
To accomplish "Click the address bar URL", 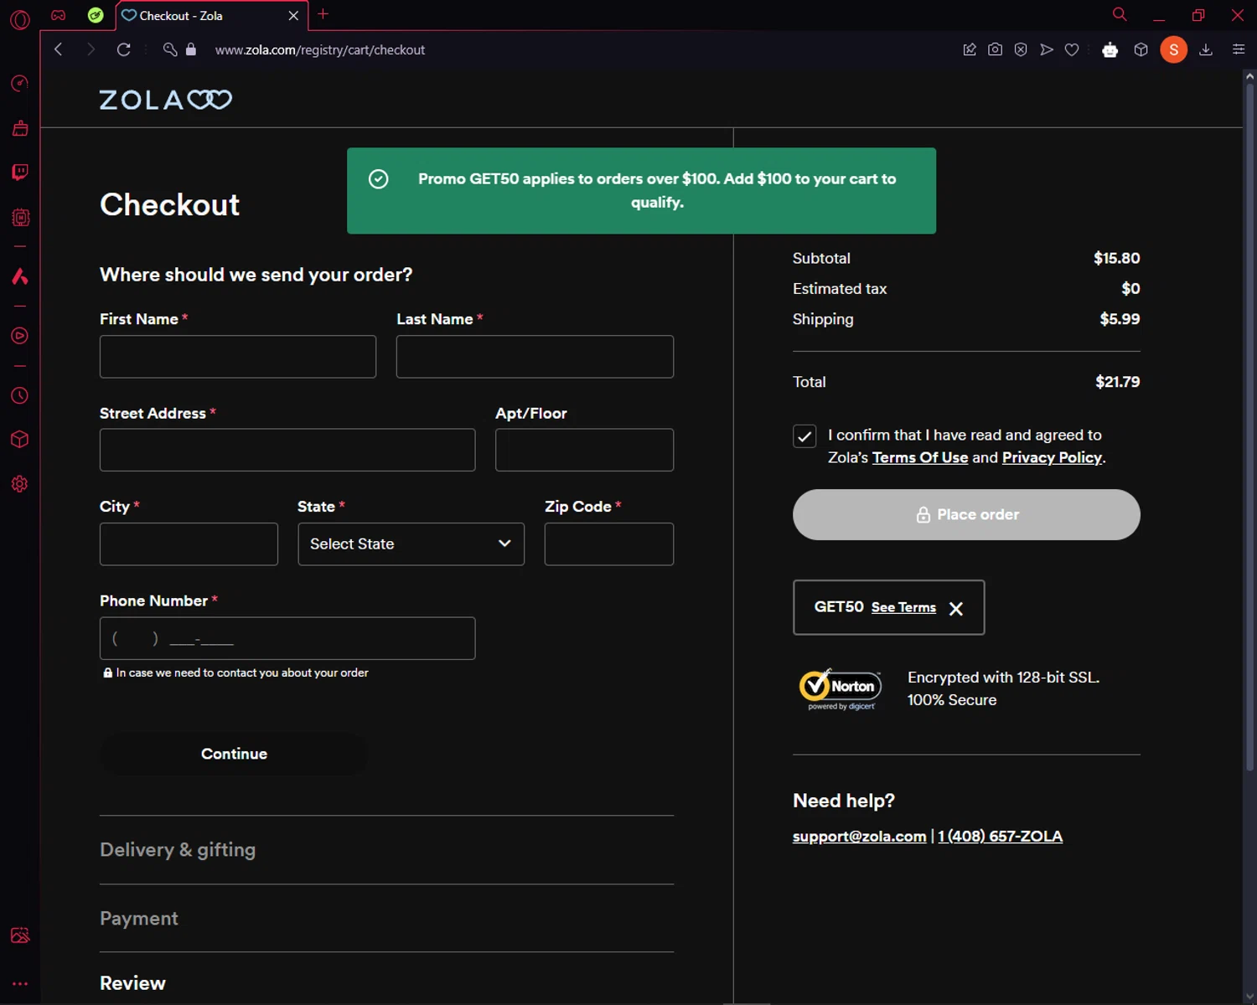I will 319,49.
